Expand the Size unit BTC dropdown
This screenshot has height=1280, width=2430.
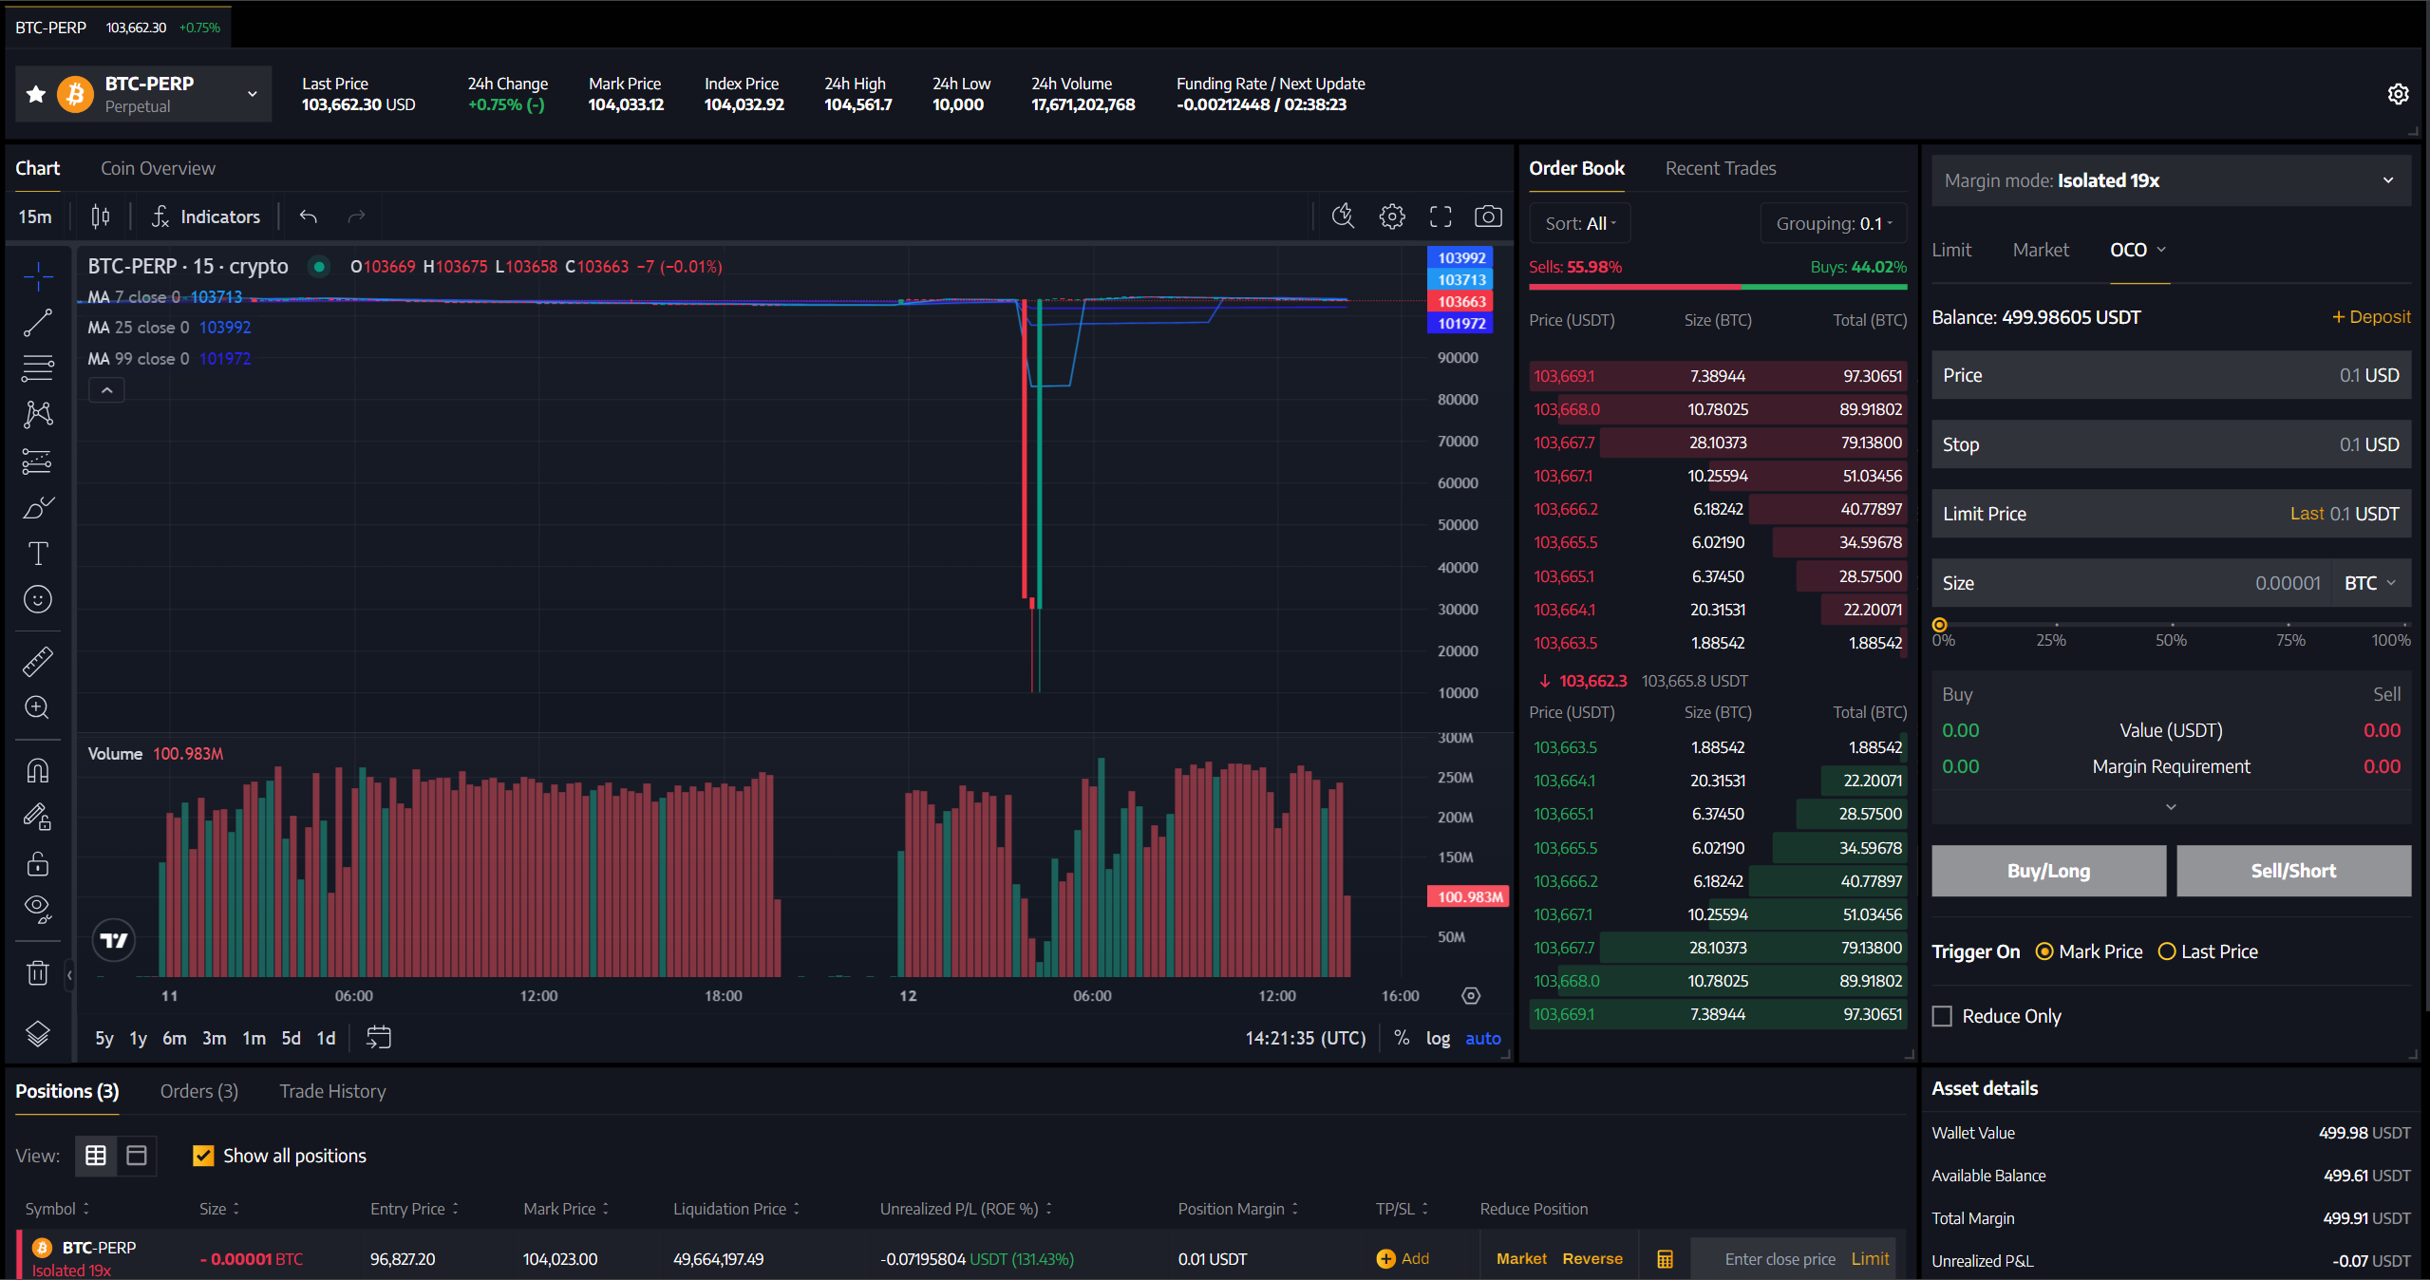coord(2369,583)
